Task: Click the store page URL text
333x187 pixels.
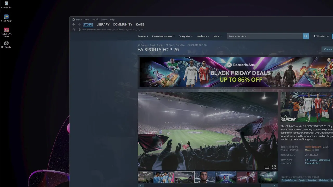Action: pyautogui.click(x=112, y=30)
